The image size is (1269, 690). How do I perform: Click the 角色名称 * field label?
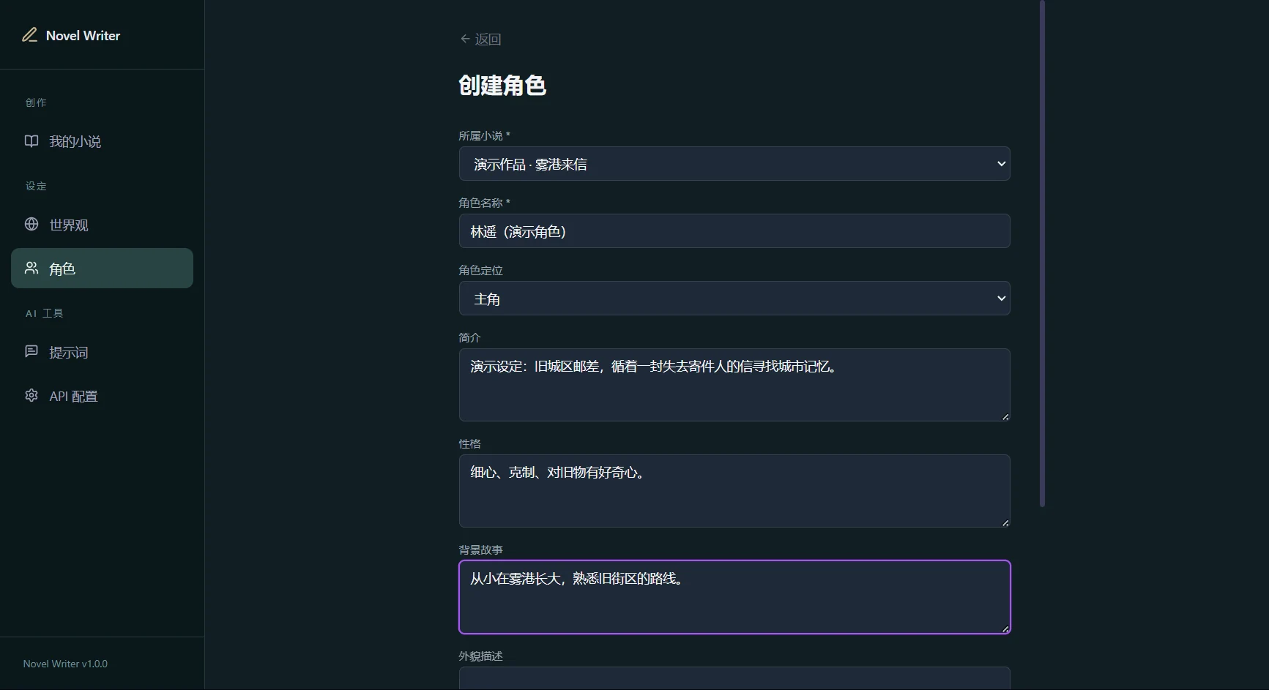(x=485, y=203)
